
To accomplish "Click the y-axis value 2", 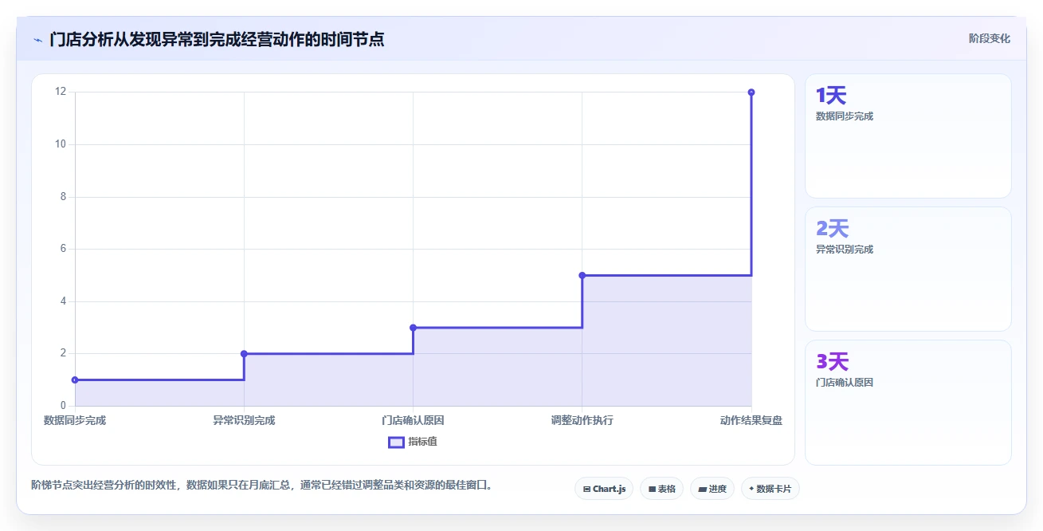I will (x=63, y=353).
